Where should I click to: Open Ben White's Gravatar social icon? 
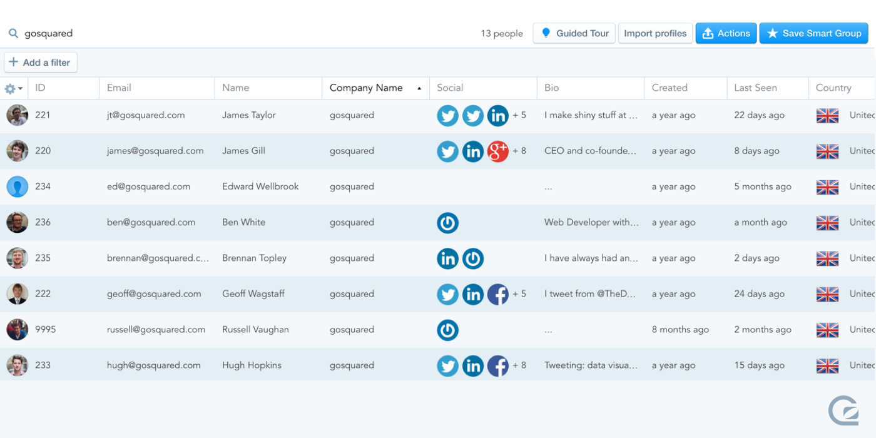click(448, 223)
